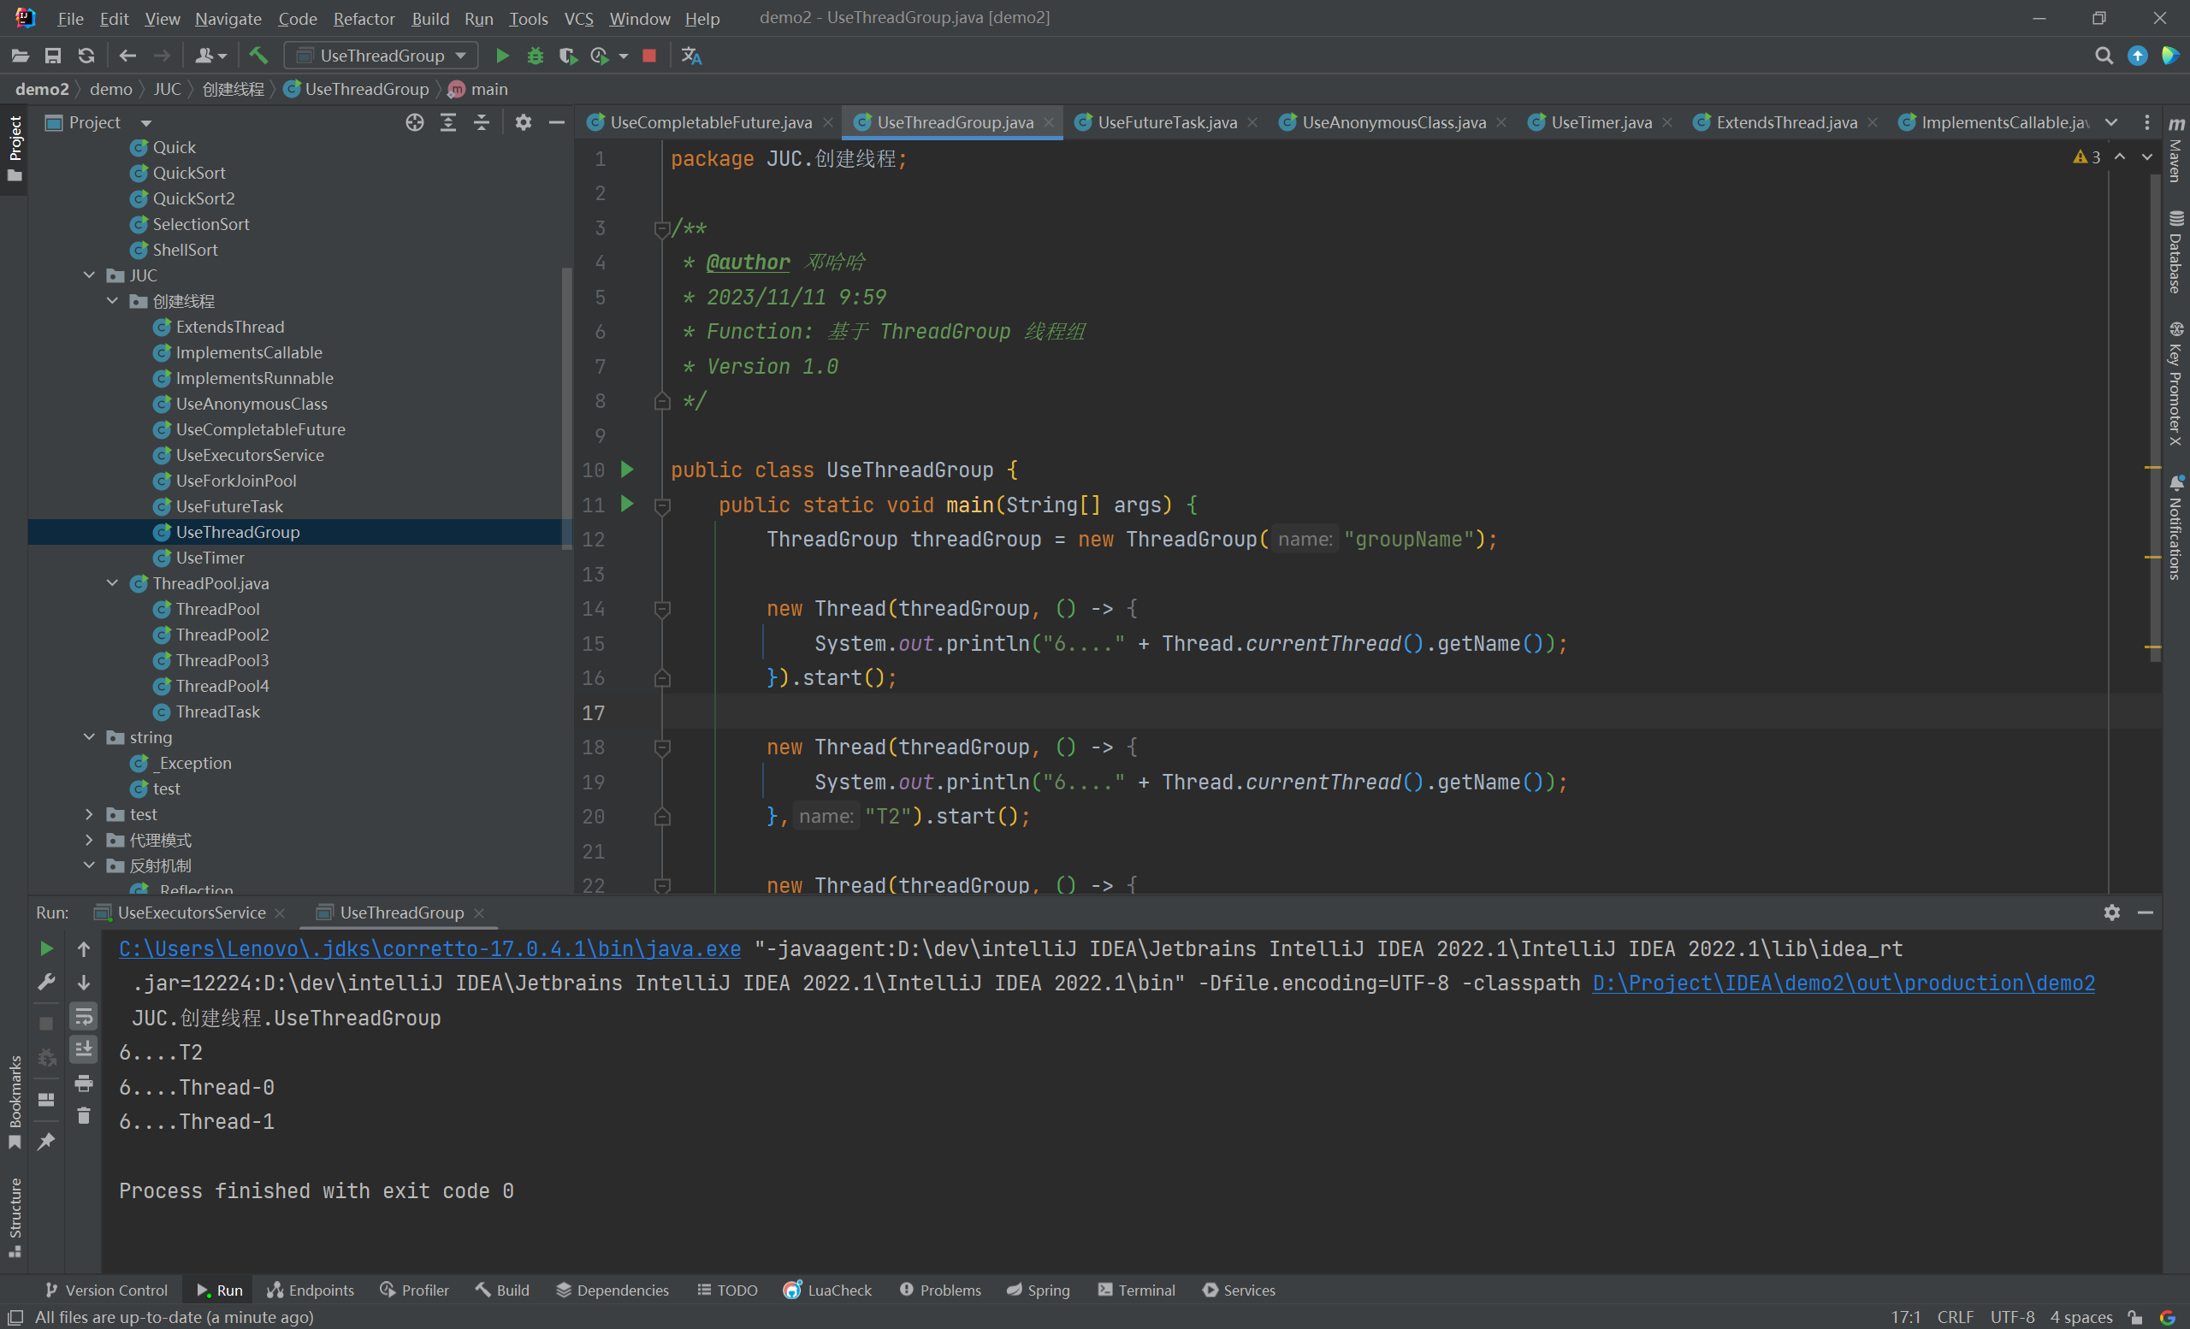Toggle Soft-Wrap in console
This screenshot has width=2190, height=1329.
tap(84, 1015)
